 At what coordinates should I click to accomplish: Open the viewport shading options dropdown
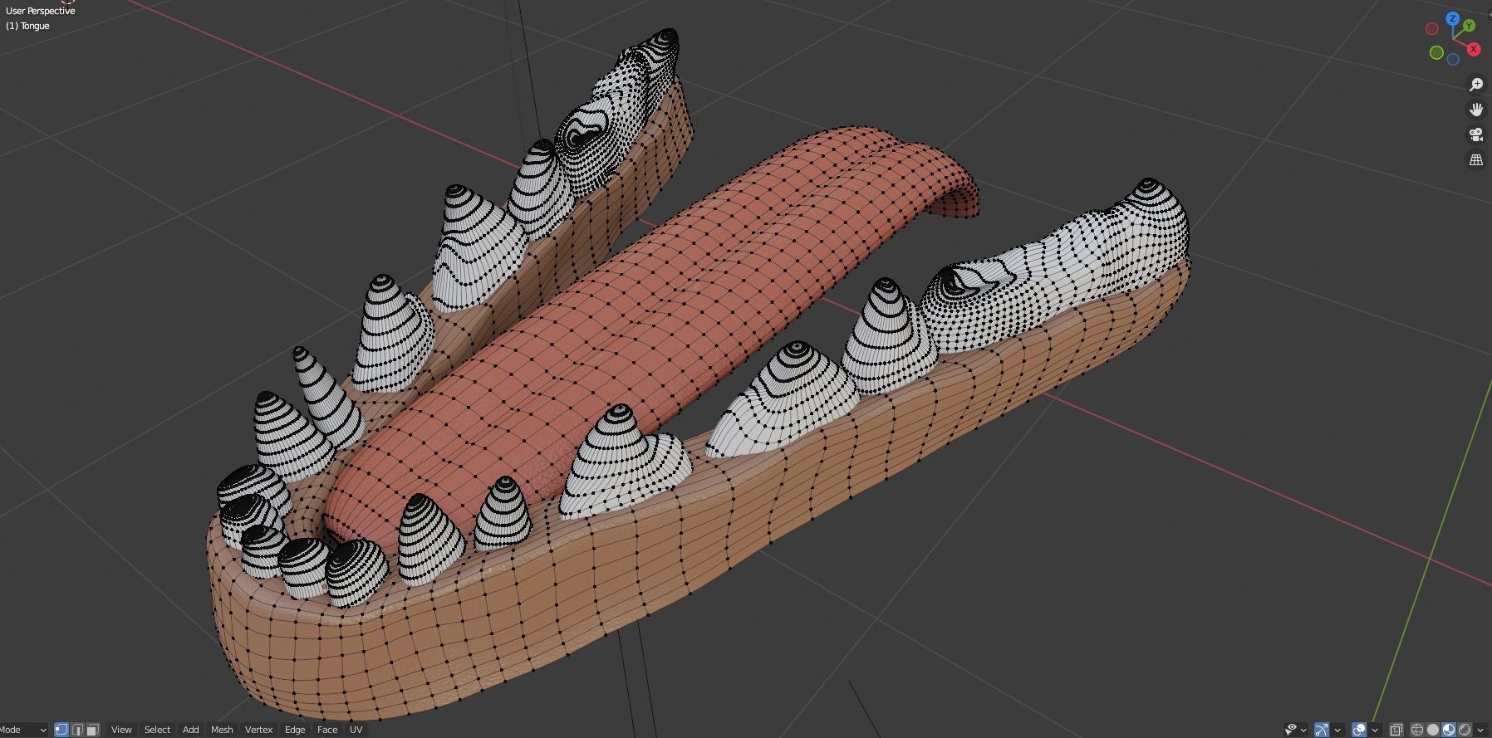pos(1480,730)
